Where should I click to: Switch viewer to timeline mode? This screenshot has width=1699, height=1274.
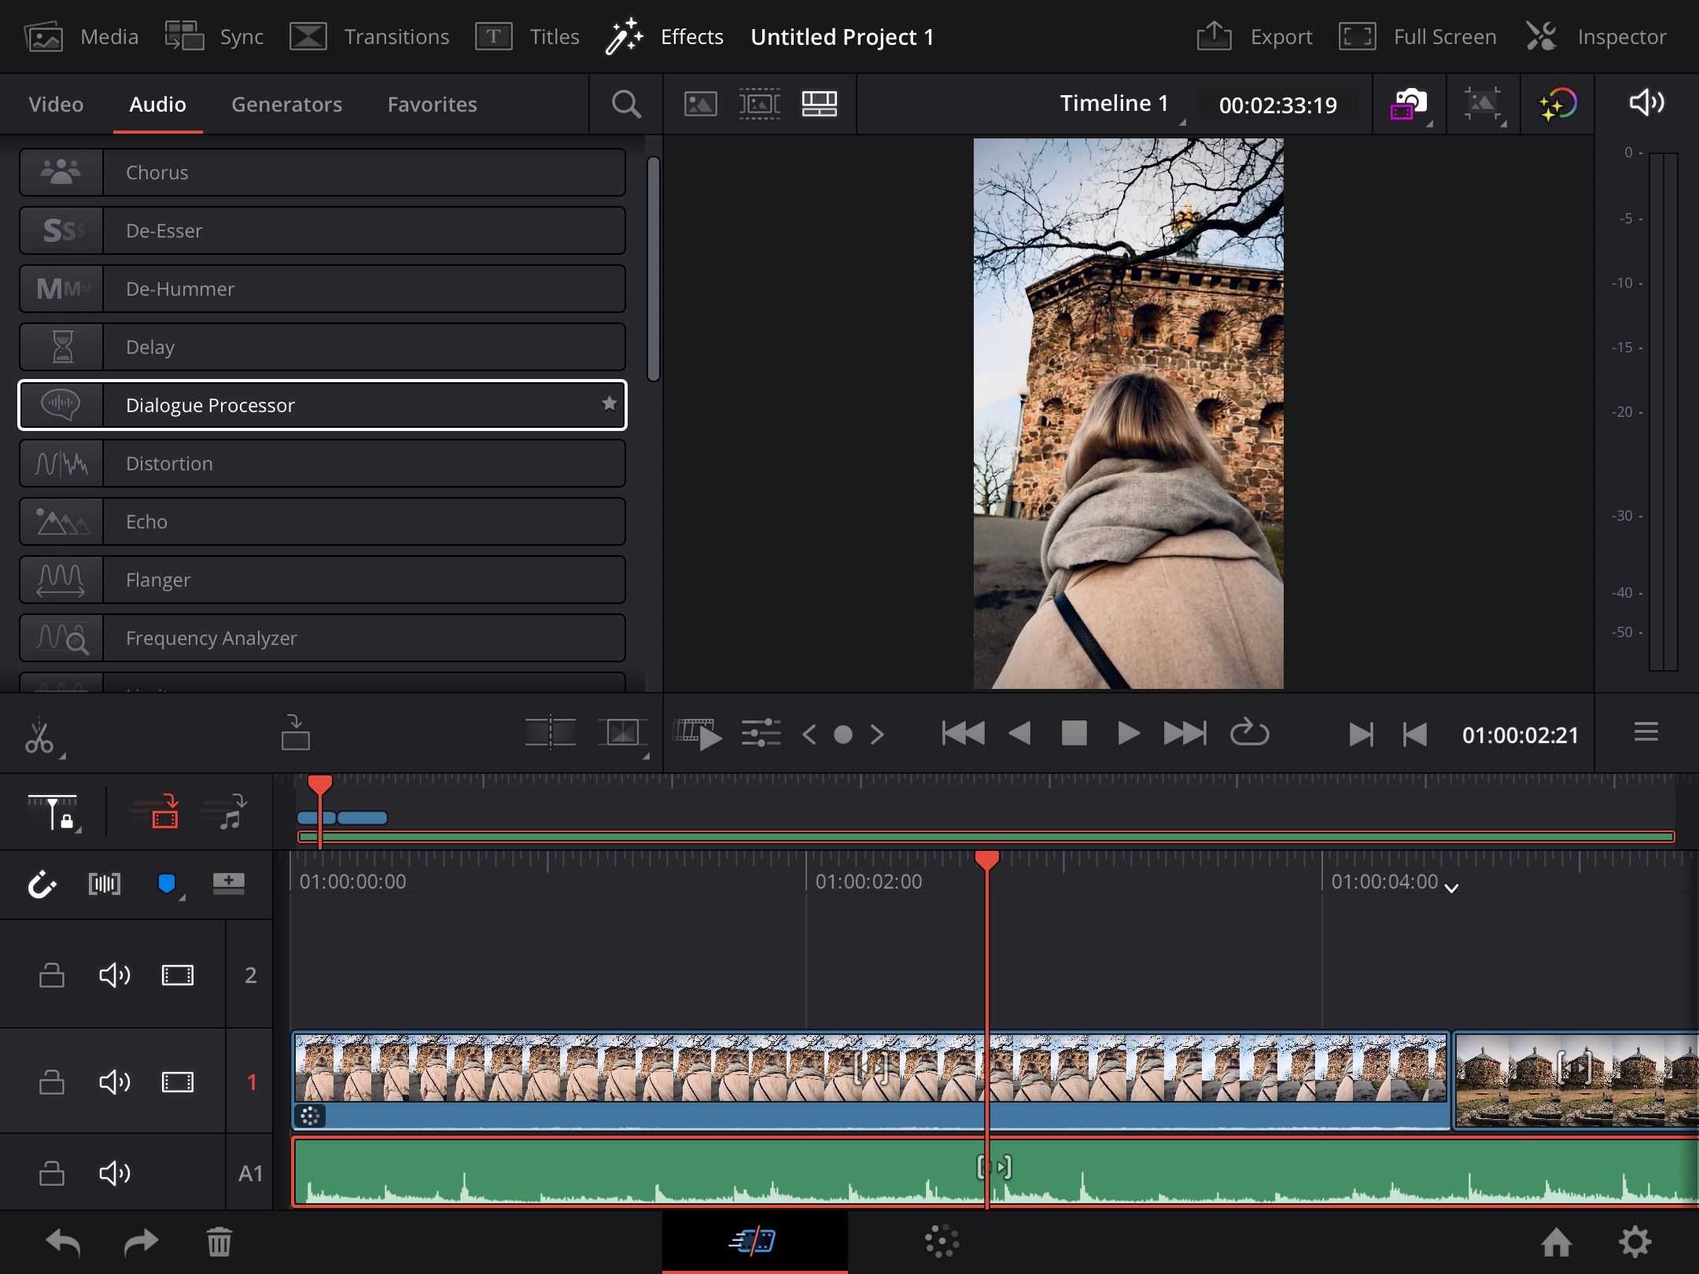click(819, 104)
